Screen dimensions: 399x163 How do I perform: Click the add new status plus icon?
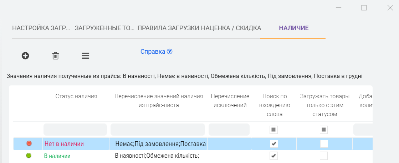tap(25, 56)
